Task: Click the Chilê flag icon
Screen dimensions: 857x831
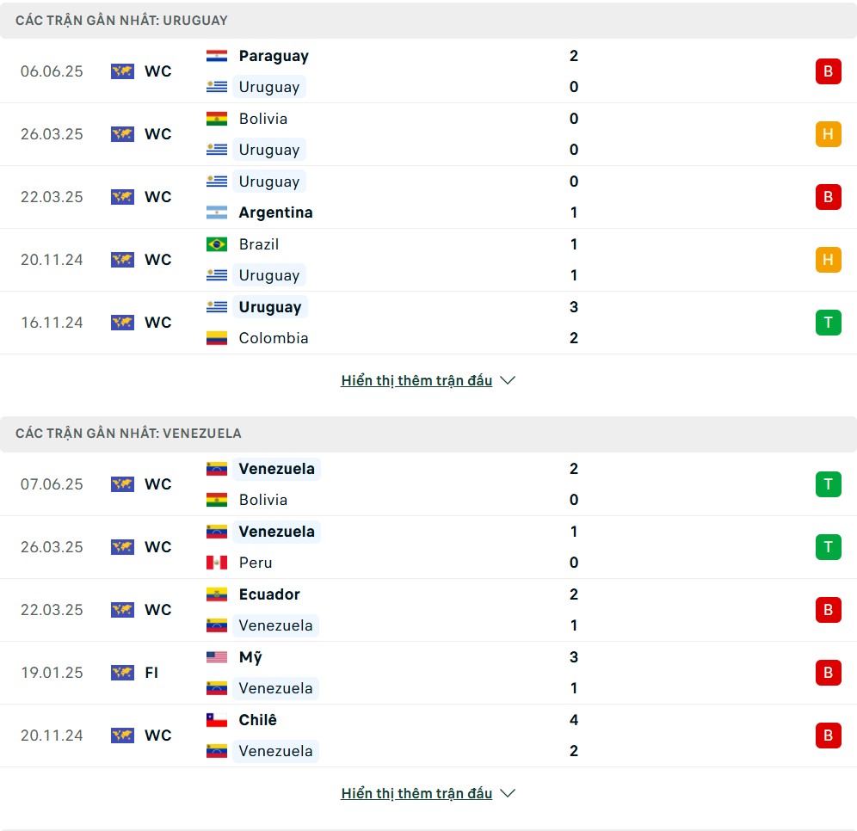Action: coord(217,720)
